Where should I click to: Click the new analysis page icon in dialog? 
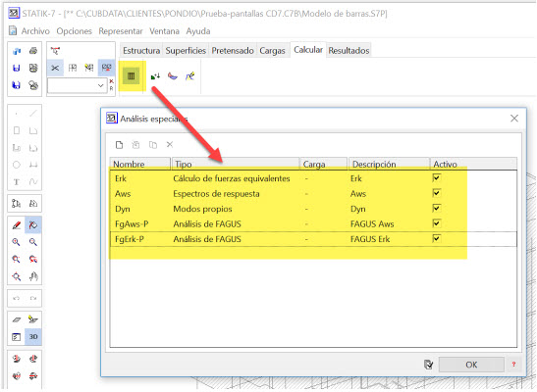[x=119, y=145]
